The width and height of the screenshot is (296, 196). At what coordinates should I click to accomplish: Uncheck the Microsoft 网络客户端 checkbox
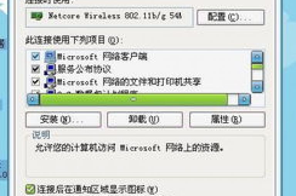(x=35, y=56)
